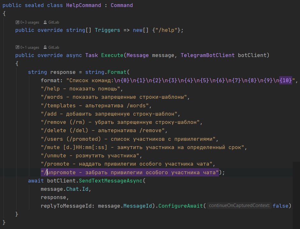Click the "/delete (/del)" string line
This screenshot has height=229, width=300.
(x=102, y=131)
